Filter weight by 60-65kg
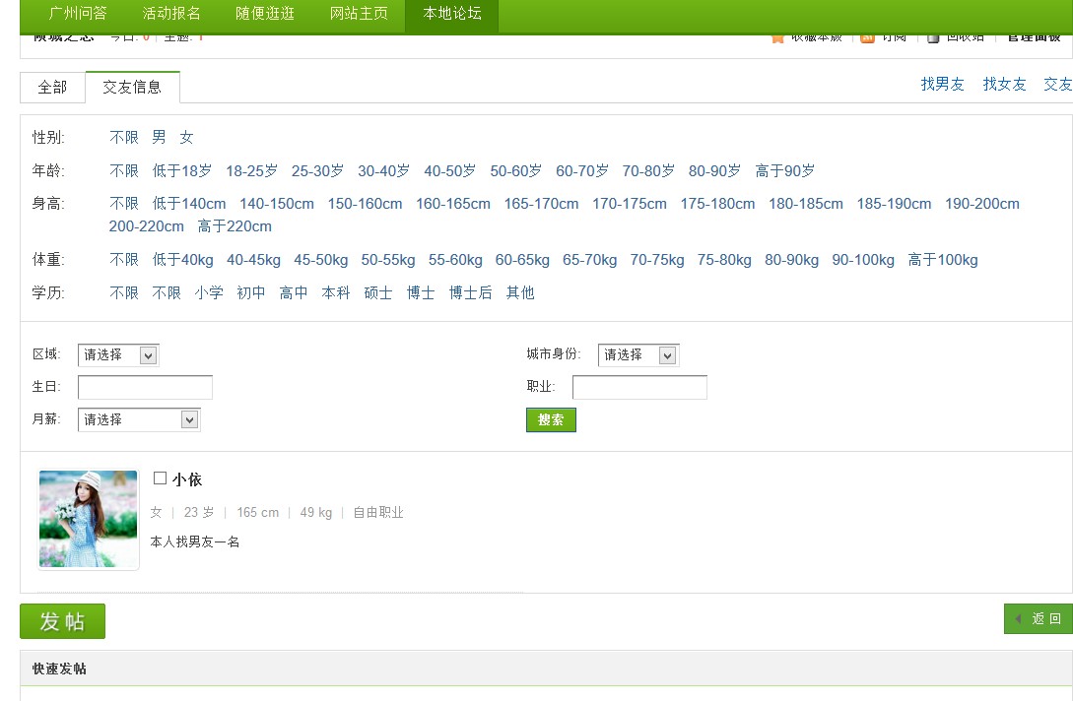Image resolution: width=1073 pixels, height=701 pixels. point(523,260)
